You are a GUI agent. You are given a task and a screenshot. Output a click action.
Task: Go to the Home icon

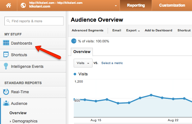[x=8, y=5]
